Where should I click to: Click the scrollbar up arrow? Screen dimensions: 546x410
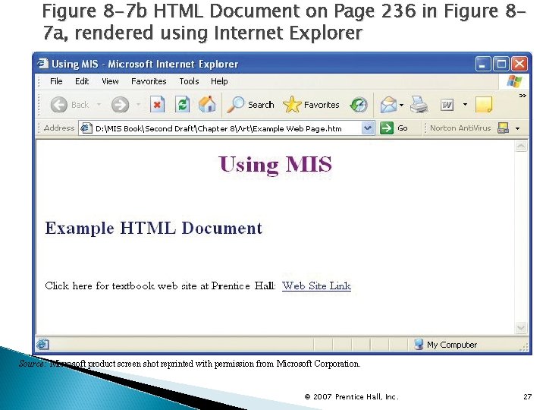point(521,146)
